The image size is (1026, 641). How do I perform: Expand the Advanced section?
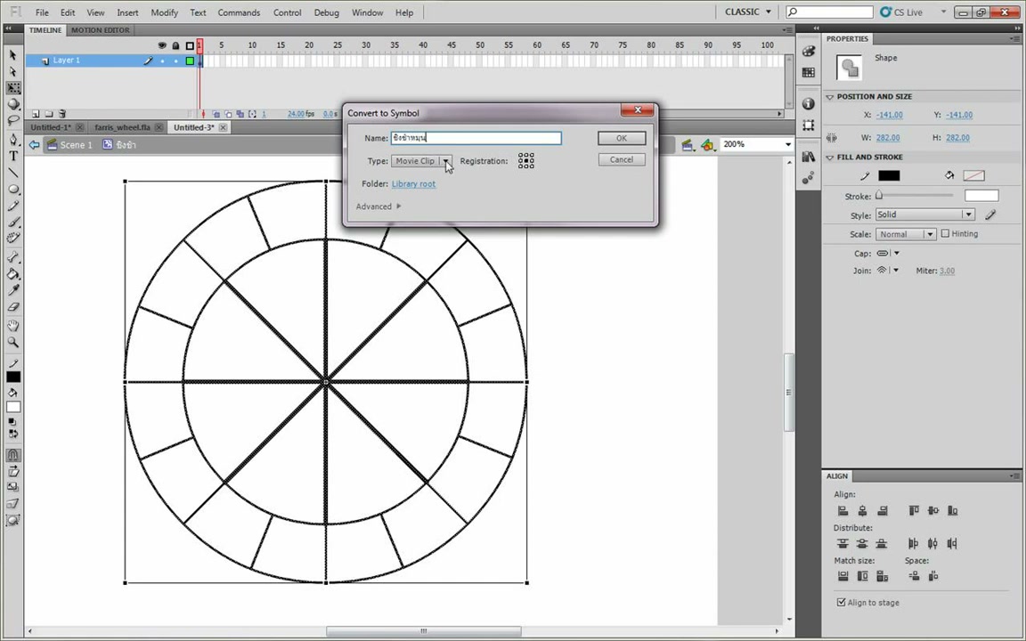click(x=379, y=207)
